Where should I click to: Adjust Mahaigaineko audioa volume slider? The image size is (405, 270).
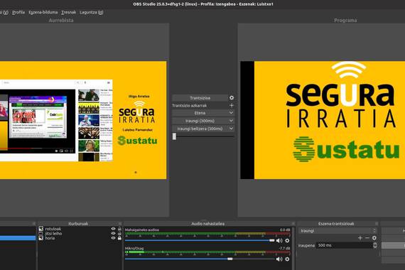pos(200,241)
